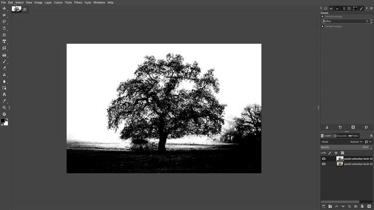Restore tool preset in tool options
The height and width of the screenshot is (210, 374).
point(340,127)
